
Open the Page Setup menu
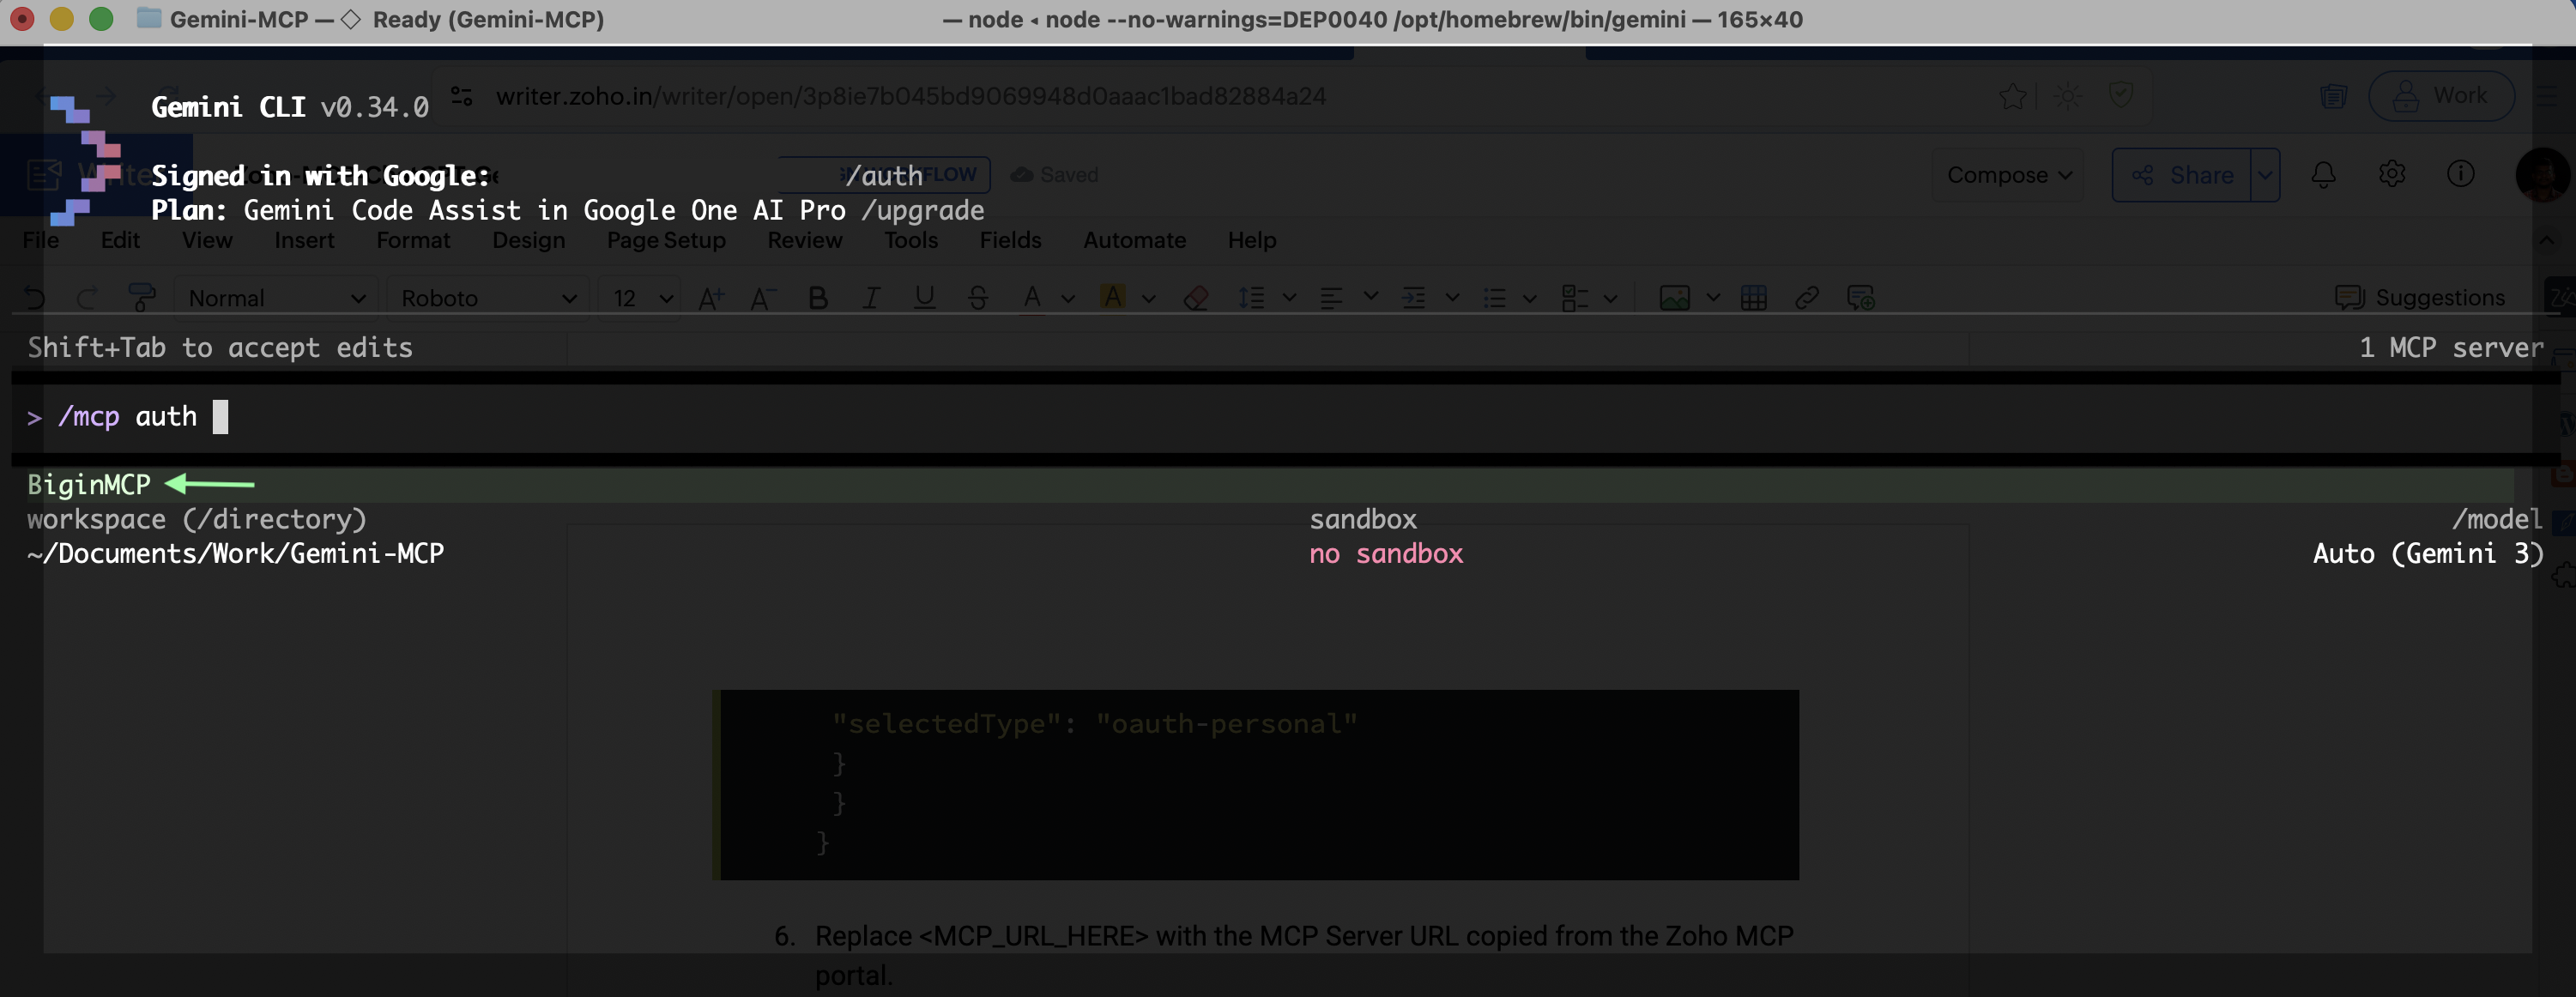(x=666, y=240)
